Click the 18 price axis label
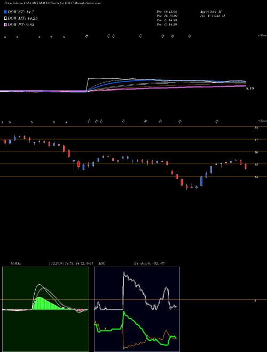Image resolution: width=267 pixels, height=352 pixels. [x=256, y=128]
